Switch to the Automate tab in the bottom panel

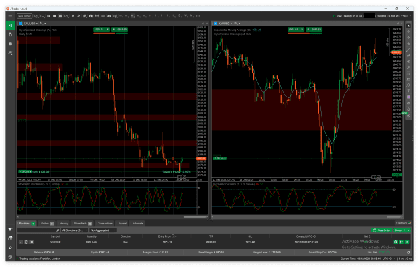pos(137,223)
